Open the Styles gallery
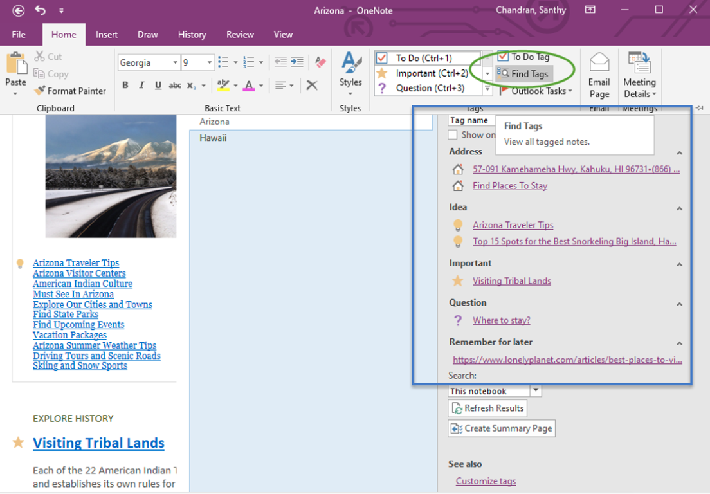The height and width of the screenshot is (494, 710). 351,73
